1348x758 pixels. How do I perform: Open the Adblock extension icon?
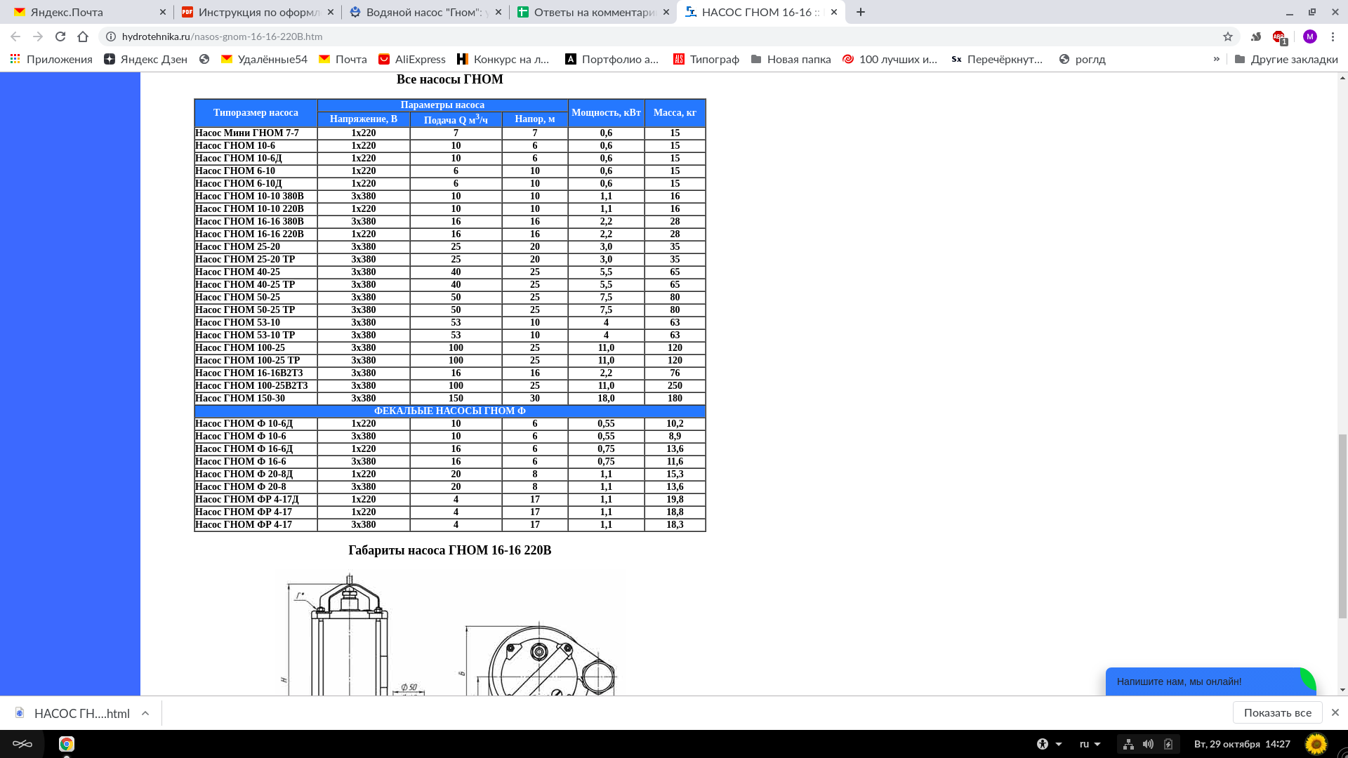click(1279, 36)
